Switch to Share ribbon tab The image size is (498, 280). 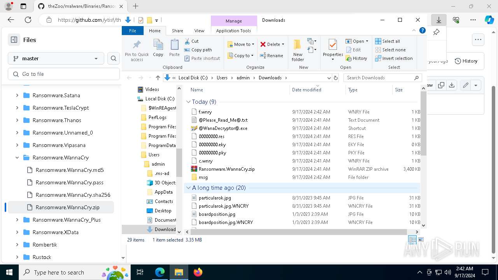click(x=177, y=31)
